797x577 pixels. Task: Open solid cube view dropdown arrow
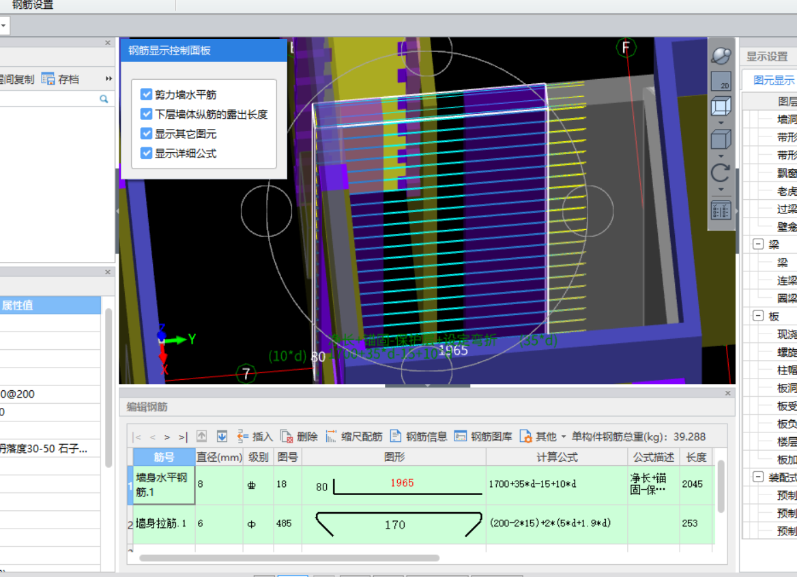click(721, 156)
